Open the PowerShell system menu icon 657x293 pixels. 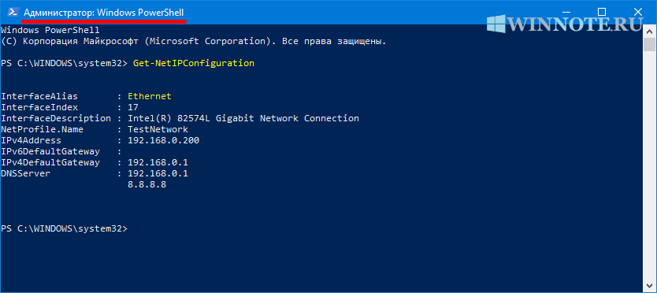13,12
